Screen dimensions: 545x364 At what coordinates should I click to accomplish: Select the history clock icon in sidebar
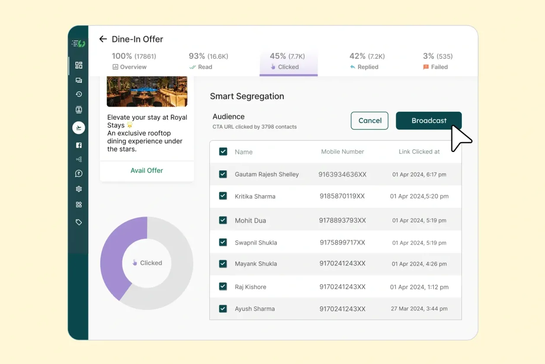pyautogui.click(x=79, y=94)
